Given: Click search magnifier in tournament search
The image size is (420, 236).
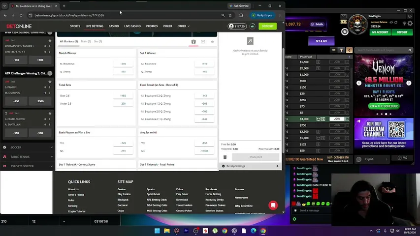Looking at the screenshot, I should [x=410, y=50].
